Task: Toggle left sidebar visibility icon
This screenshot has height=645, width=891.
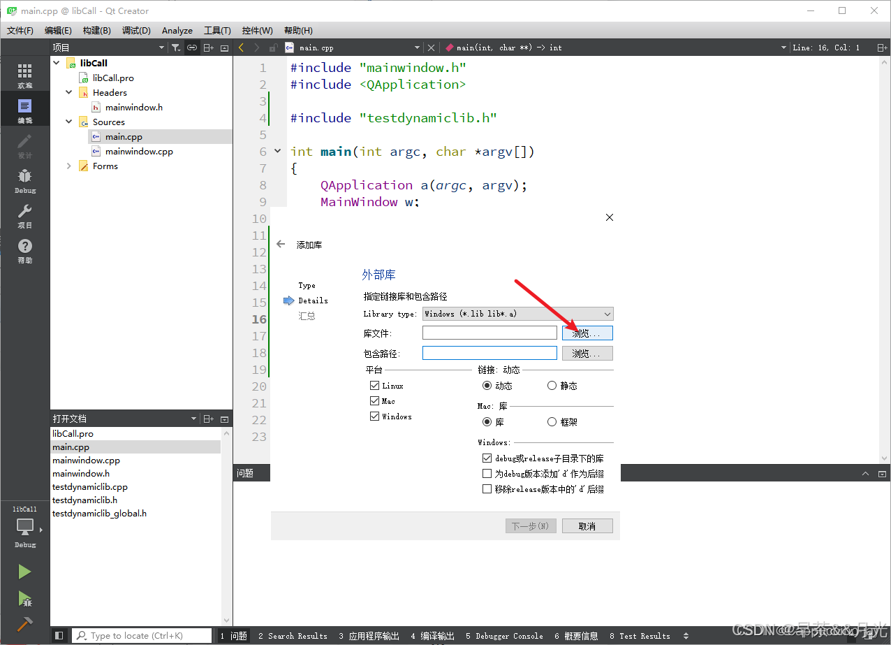Action: pyautogui.click(x=59, y=635)
